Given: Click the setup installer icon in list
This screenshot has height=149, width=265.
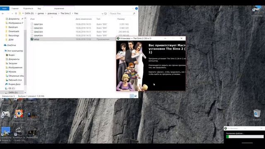Looking at the screenshot, I should (32, 39).
